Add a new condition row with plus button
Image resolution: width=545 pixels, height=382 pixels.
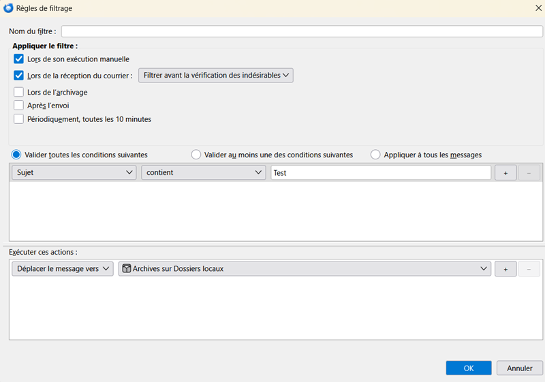505,172
